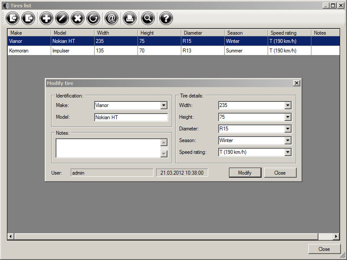
Task: Open search with the magnifier icon
Action: point(148,18)
